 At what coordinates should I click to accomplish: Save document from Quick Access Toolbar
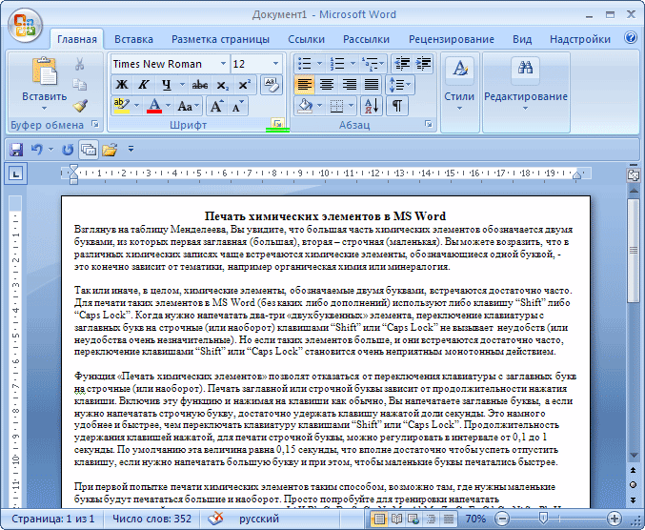pos(16,149)
